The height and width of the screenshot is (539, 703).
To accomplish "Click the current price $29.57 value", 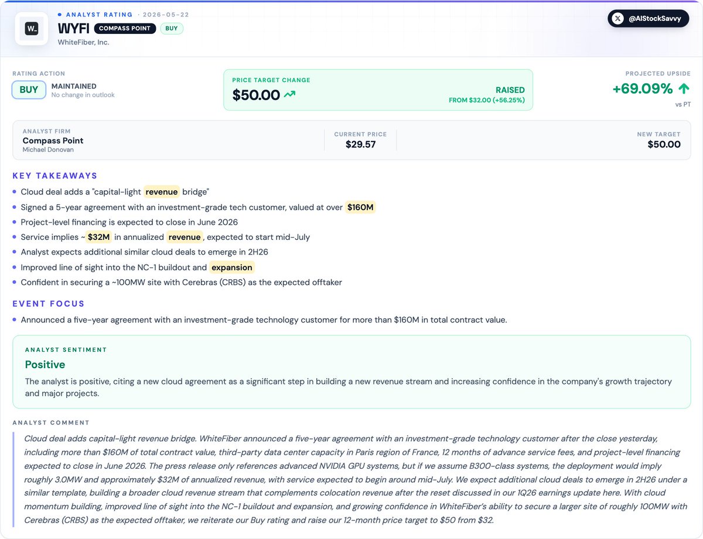I will [x=360, y=144].
